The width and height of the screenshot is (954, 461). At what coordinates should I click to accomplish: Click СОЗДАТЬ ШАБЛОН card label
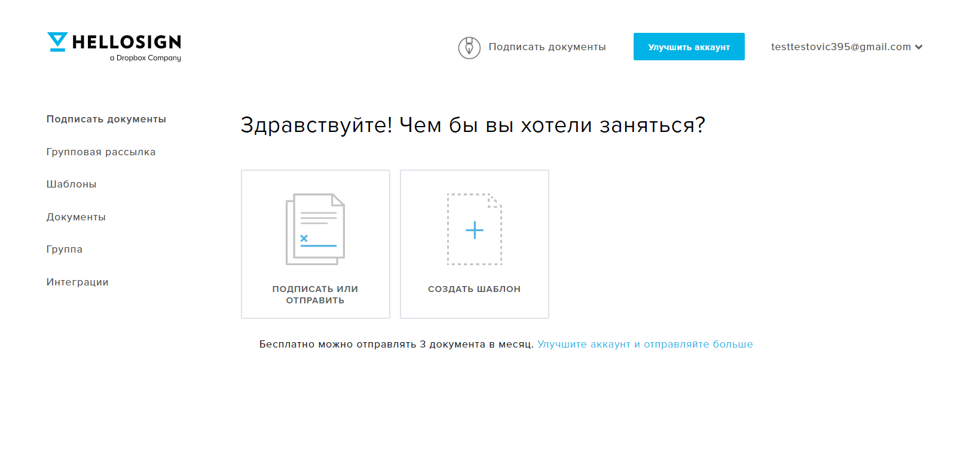coord(475,289)
